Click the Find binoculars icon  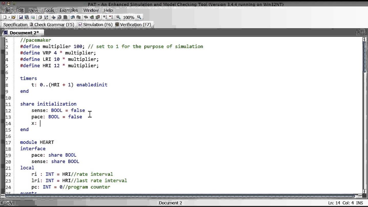pyautogui.click(x=86, y=17)
